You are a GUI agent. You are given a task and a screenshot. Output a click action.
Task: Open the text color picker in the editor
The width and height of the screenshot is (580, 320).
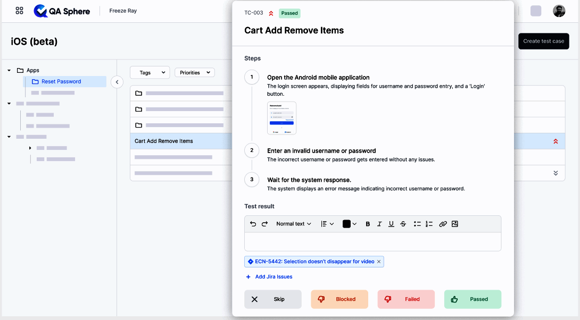(350, 224)
